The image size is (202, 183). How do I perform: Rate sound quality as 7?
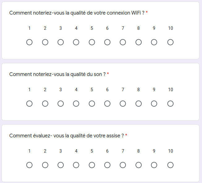click(123, 104)
